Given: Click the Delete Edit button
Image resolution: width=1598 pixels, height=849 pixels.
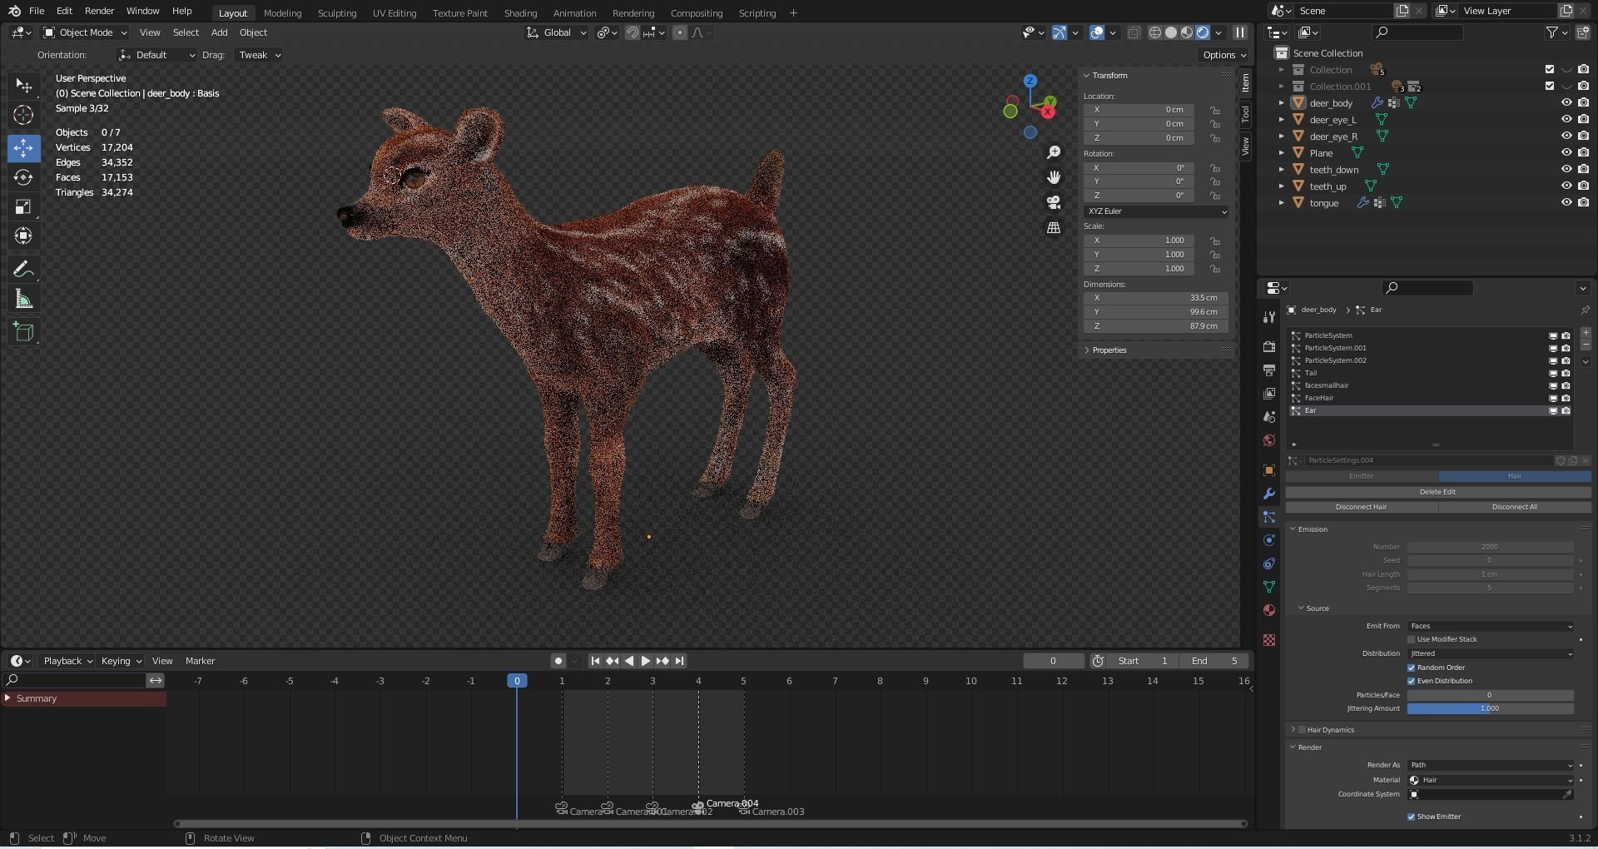Looking at the screenshot, I should [1437, 492].
